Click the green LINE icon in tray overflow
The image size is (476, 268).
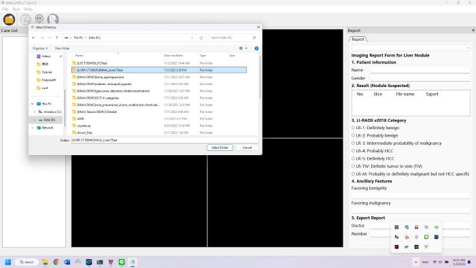(x=426, y=237)
